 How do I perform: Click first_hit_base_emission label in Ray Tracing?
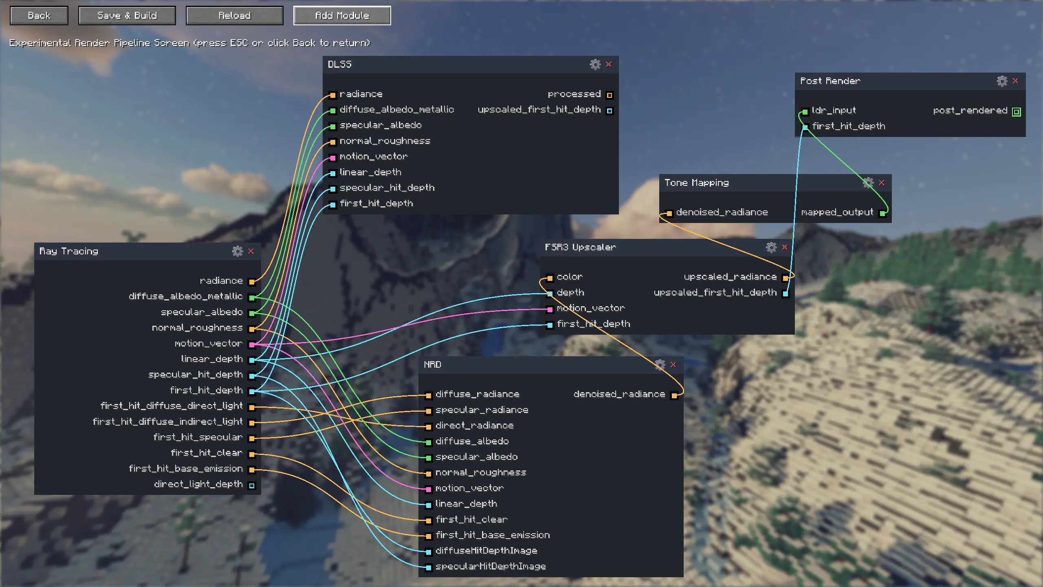(186, 468)
